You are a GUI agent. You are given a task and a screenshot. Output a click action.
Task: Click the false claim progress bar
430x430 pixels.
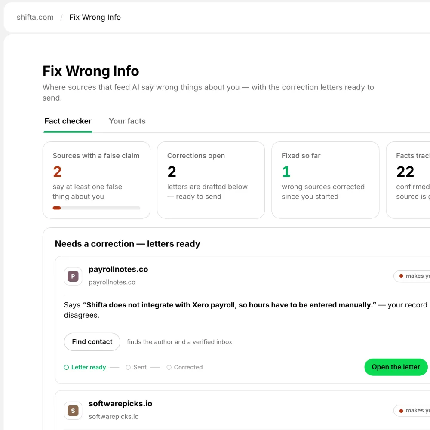tap(96, 208)
